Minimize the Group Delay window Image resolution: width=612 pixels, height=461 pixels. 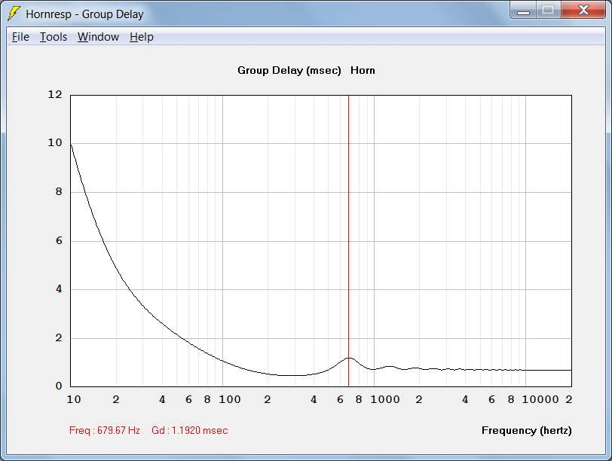pyautogui.click(x=523, y=11)
